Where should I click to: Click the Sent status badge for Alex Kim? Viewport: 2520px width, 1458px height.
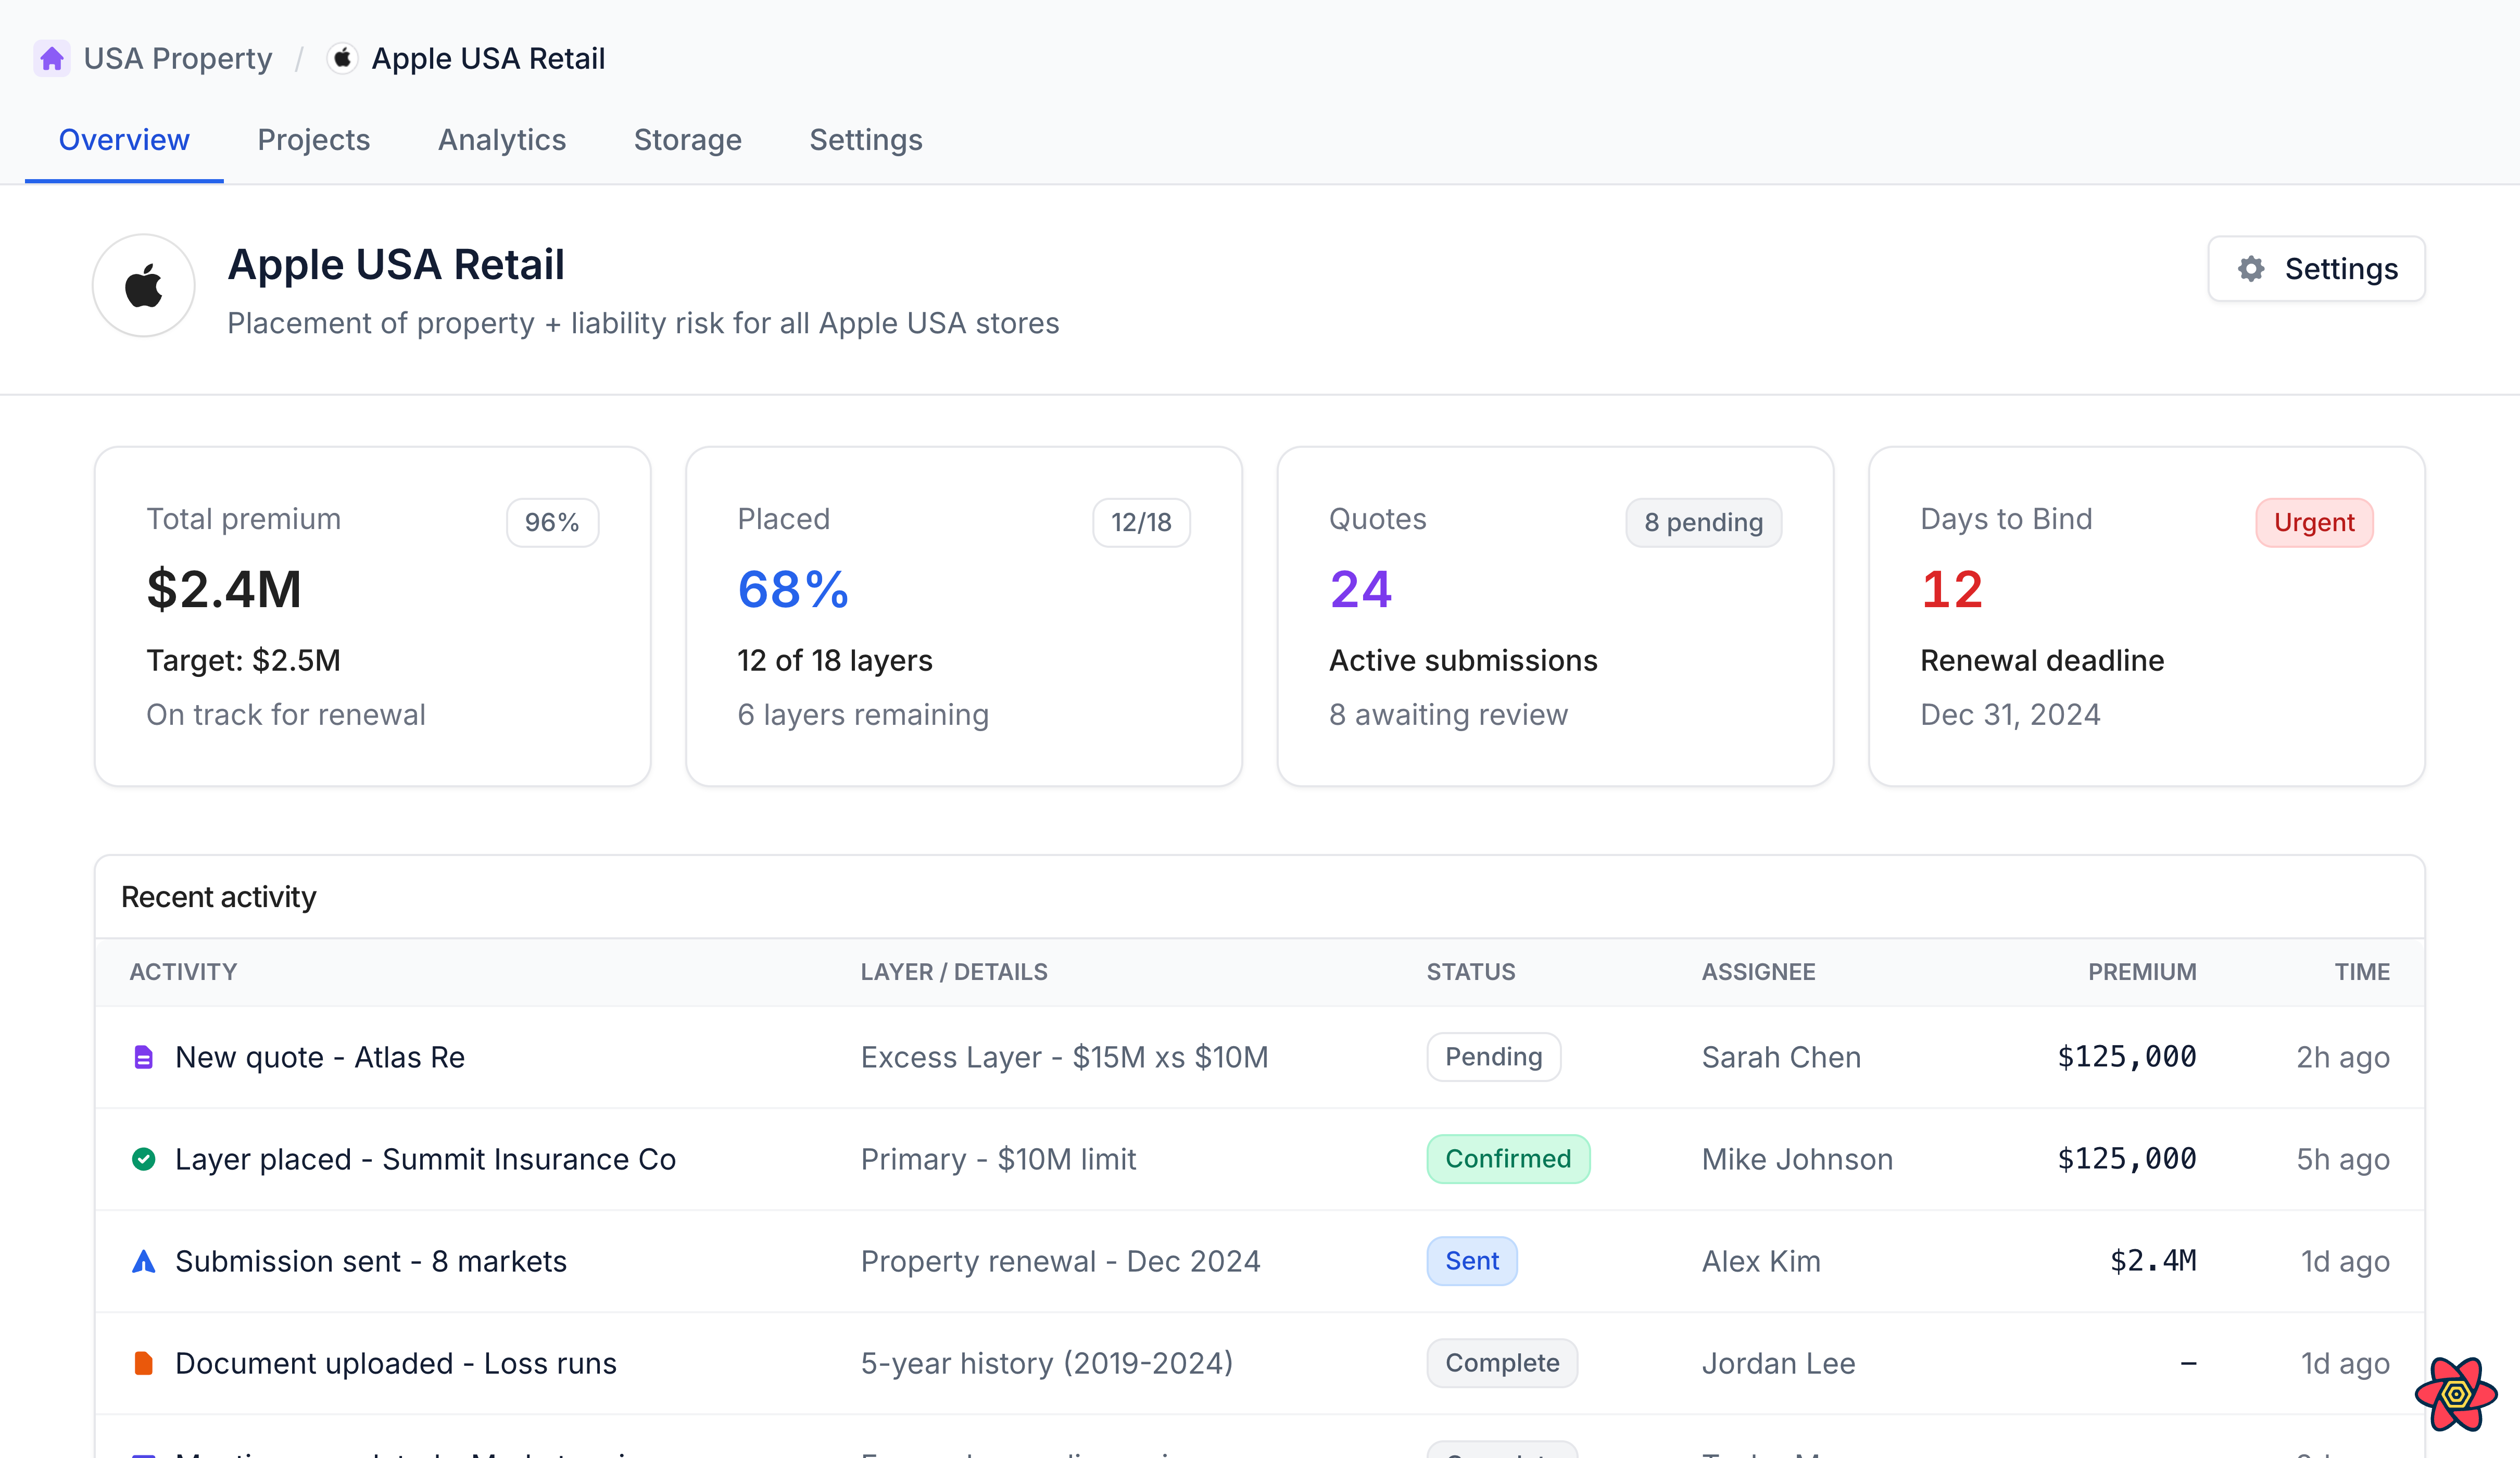pos(1471,1261)
